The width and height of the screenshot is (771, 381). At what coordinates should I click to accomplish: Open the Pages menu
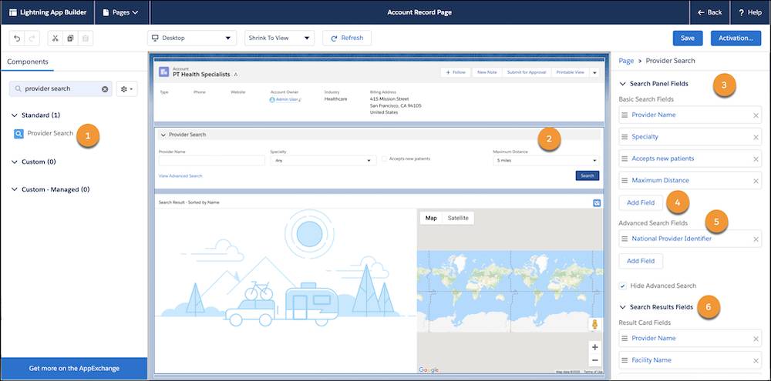coord(120,12)
